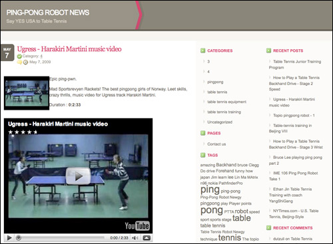Expand the video with the fullscreen icon

[147, 238]
